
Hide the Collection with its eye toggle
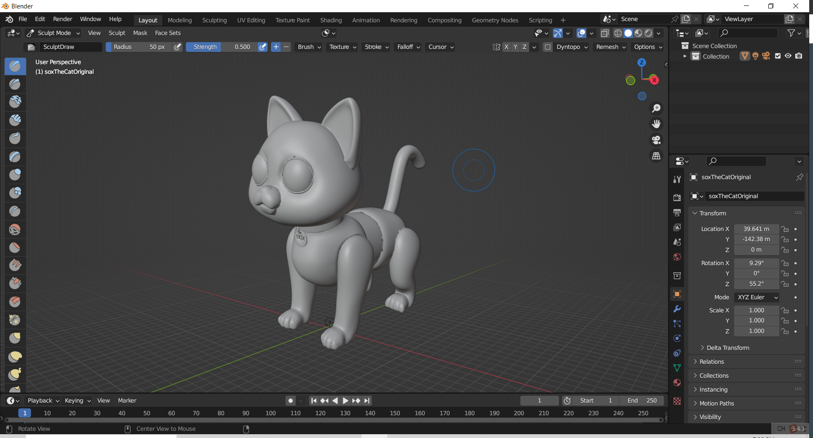click(x=788, y=56)
